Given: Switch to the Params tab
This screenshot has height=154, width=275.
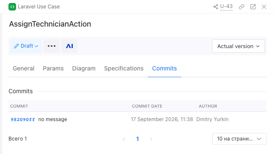Looking at the screenshot, I should 53,68.
